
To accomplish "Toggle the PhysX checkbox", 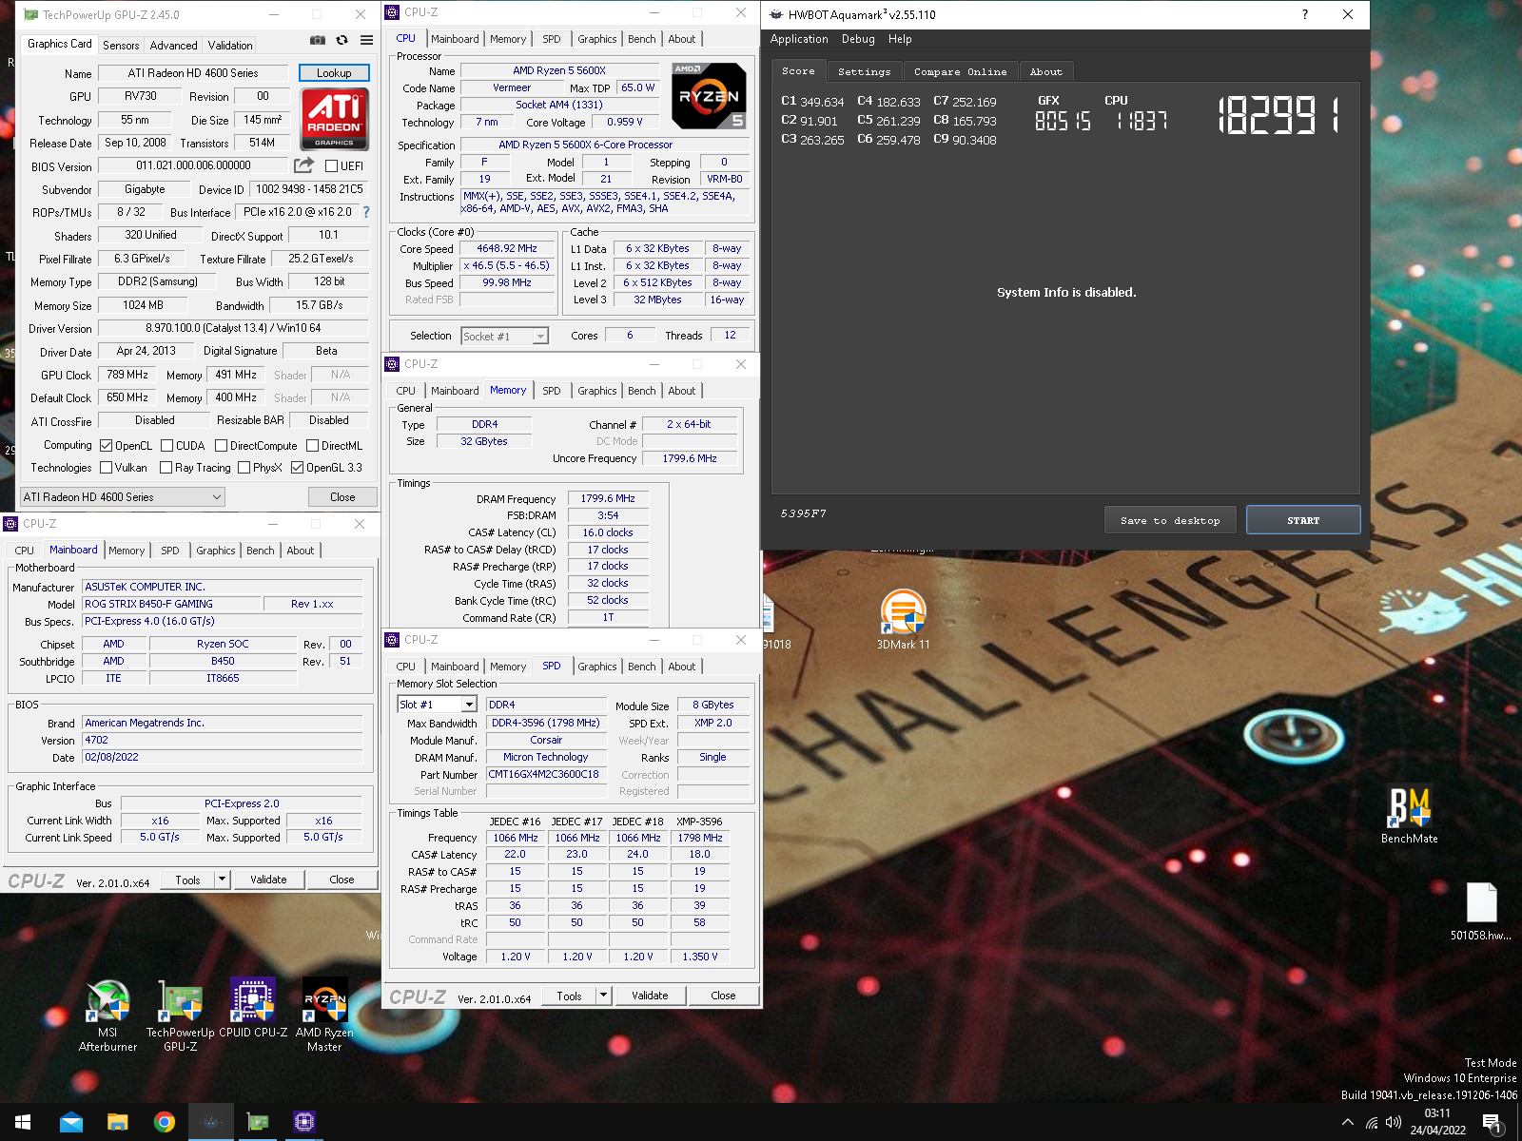I will (244, 467).
